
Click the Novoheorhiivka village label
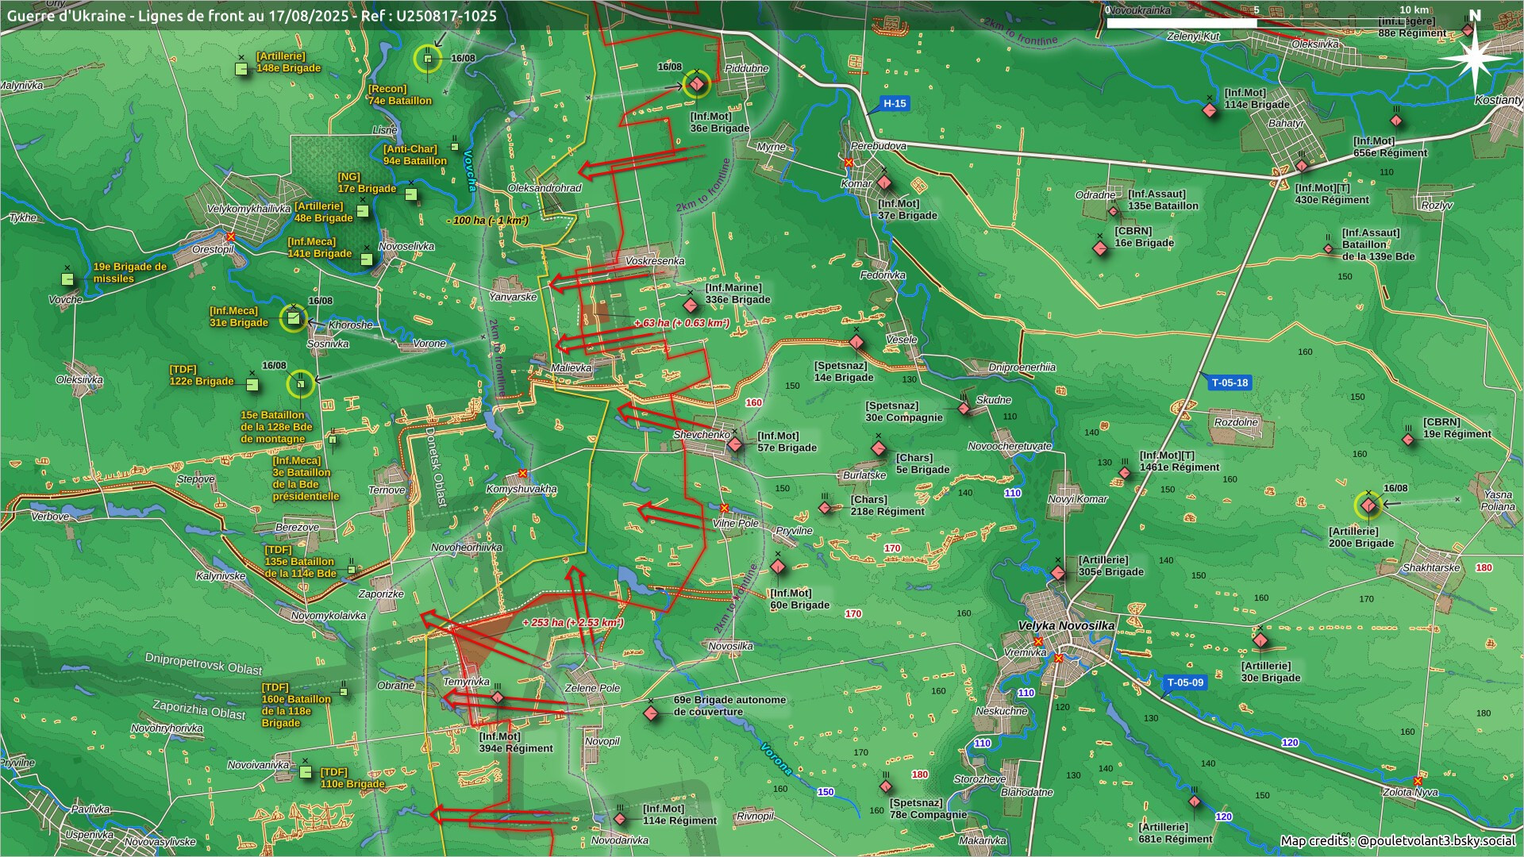coord(467,548)
